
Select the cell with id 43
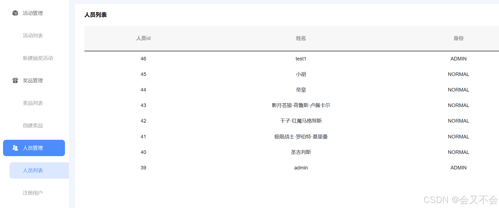[x=143, y=105]
